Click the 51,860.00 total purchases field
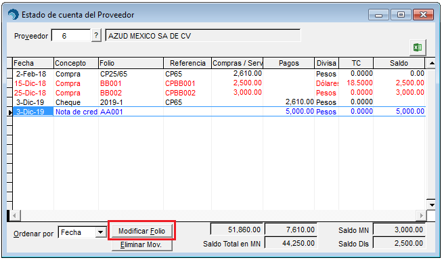The height and width of the screenshot is (260, 442). pos(236,230)
